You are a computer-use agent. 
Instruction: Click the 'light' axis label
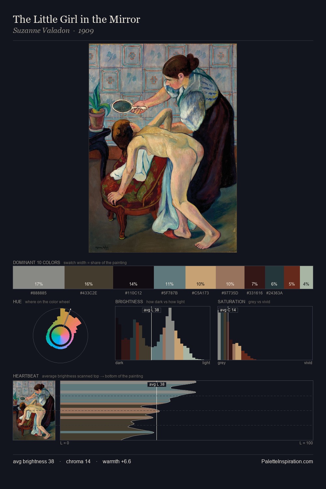[x=206, y=363]
